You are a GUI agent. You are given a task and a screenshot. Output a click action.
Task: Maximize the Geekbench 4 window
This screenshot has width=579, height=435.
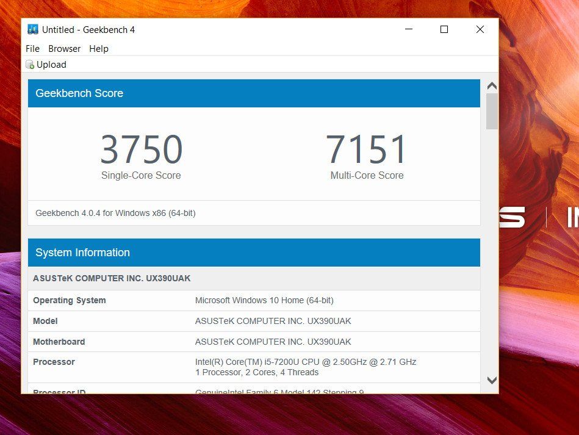[x=444, y=29]
